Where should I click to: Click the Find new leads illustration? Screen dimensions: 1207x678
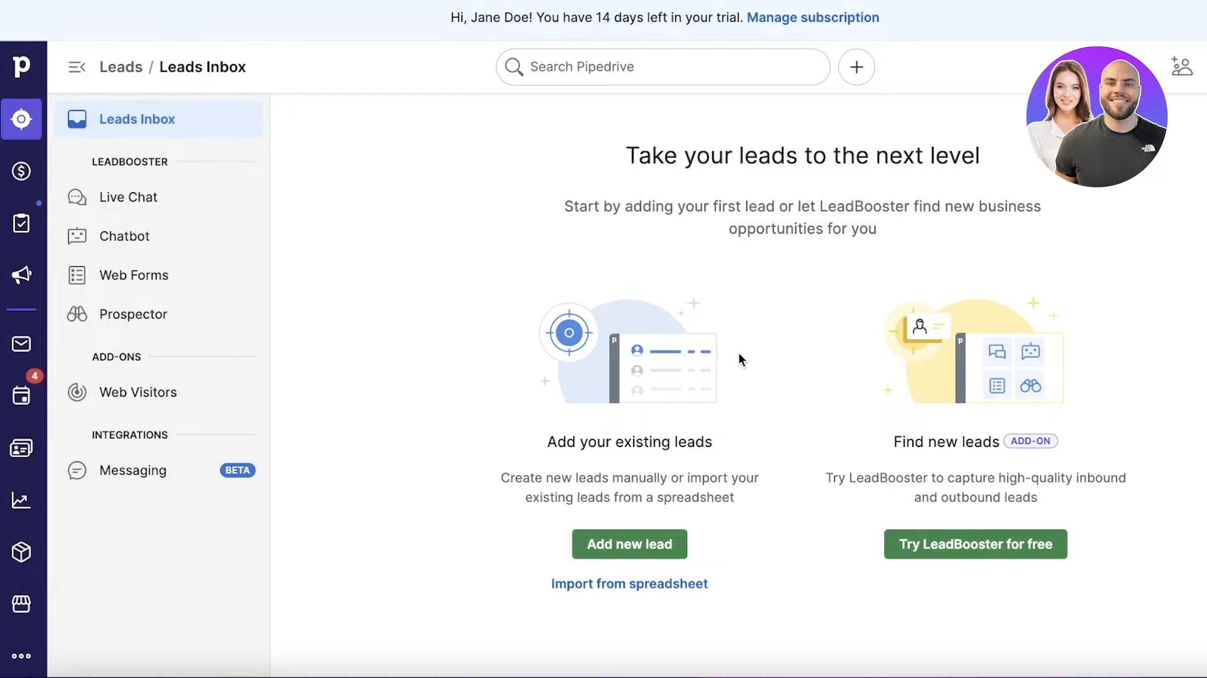pyautogui.click(x=974, y=351)
